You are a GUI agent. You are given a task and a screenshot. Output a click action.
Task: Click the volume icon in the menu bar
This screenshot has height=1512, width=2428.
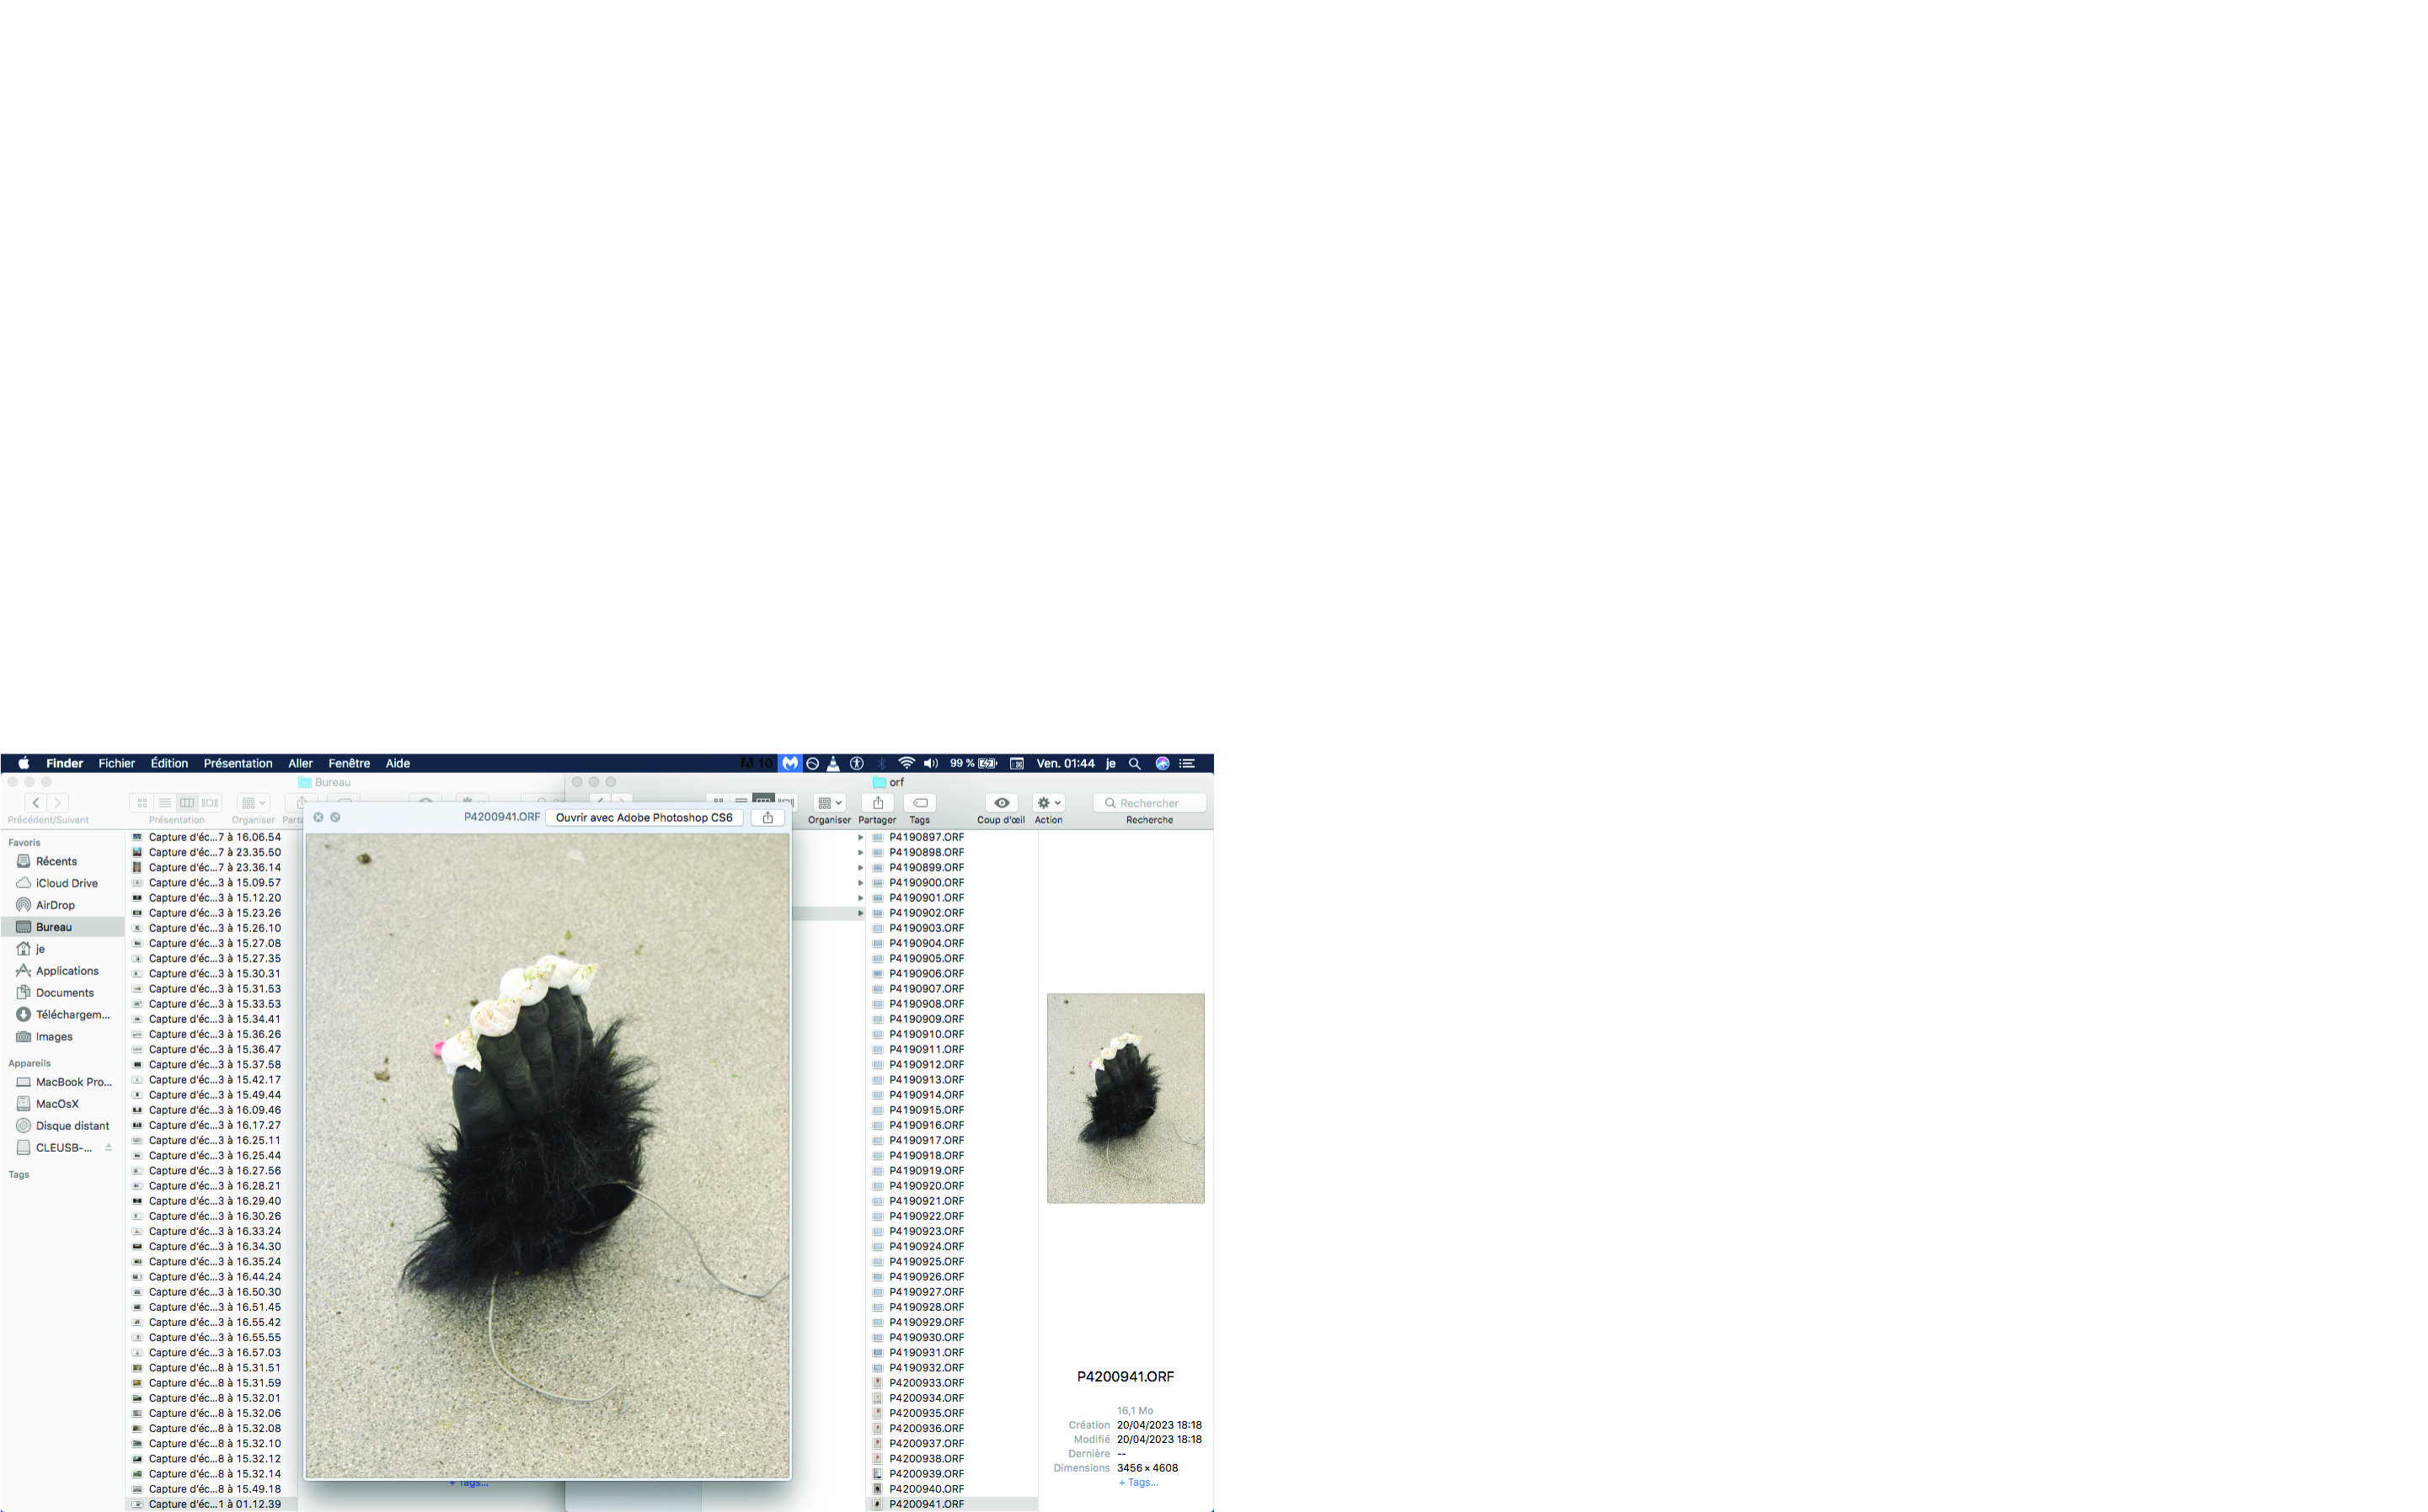(x=930, y=763)
